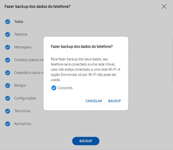The height and width of the screenshot is (150, 173).
Task: Click the blue BACKUP button at bottom
Action: [86, 141]
